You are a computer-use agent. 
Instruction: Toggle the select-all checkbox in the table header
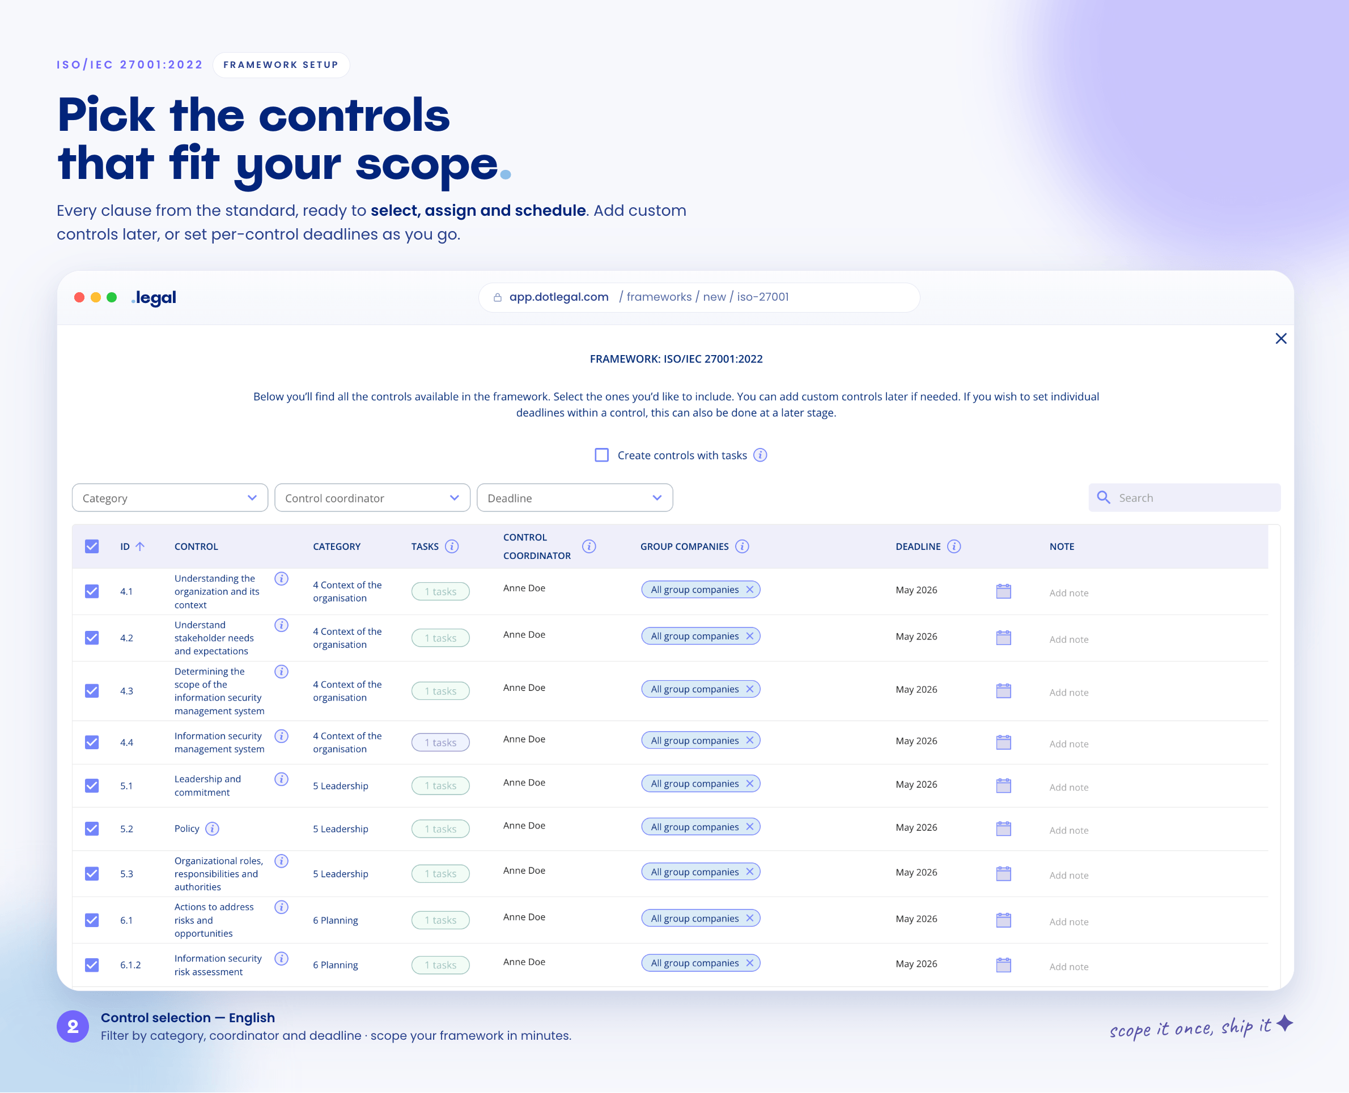point(92,546)
